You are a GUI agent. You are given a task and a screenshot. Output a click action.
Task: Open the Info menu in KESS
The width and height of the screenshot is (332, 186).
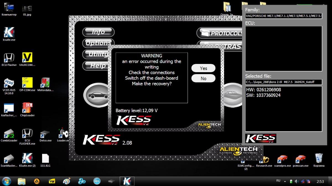98,32
